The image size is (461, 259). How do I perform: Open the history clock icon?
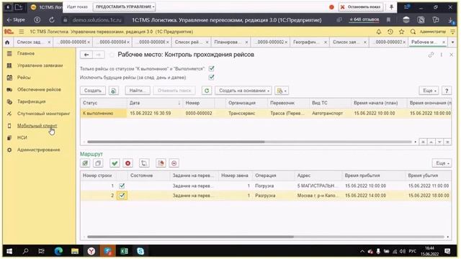coord(390,32)
